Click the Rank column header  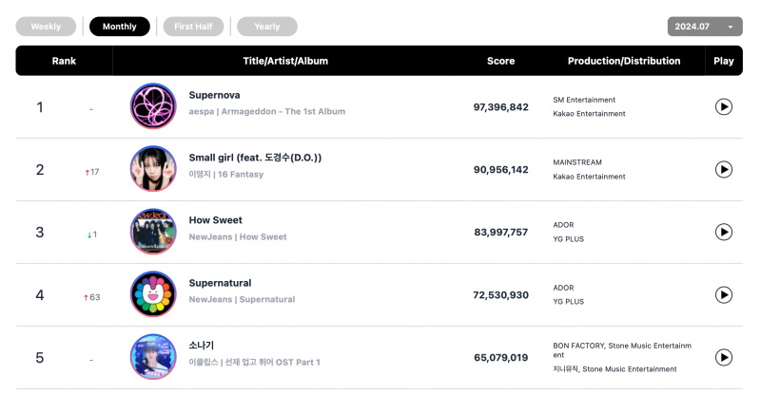click(64, 61)
